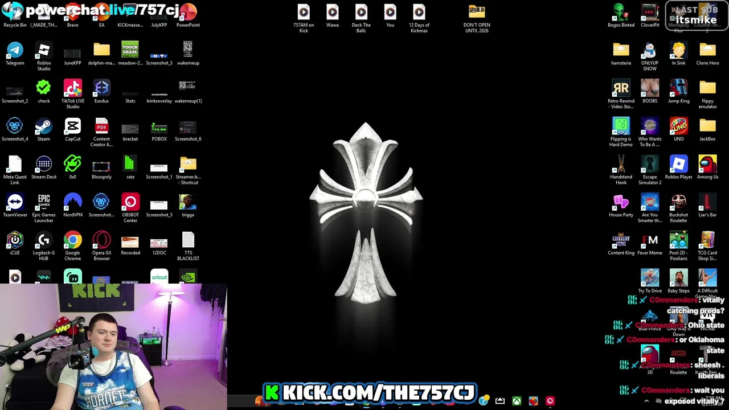Launch the Liar's Bar game
This screenshot has width=729, height=410.
point(707,206)
